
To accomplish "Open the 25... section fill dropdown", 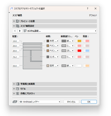I will 67,51.
